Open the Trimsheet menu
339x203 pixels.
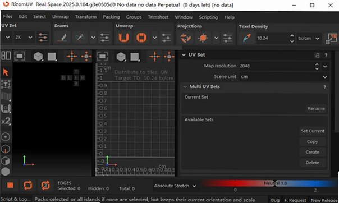point(158,17)
